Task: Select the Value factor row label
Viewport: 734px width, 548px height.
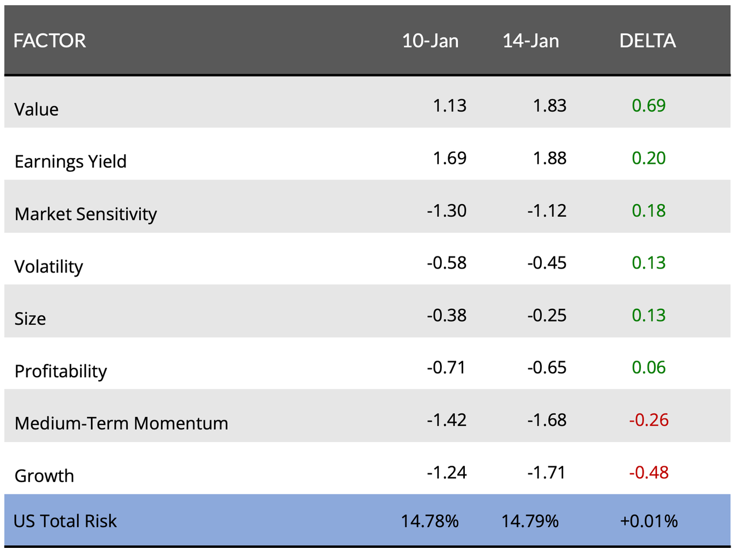Action: (x=36, y=109)
